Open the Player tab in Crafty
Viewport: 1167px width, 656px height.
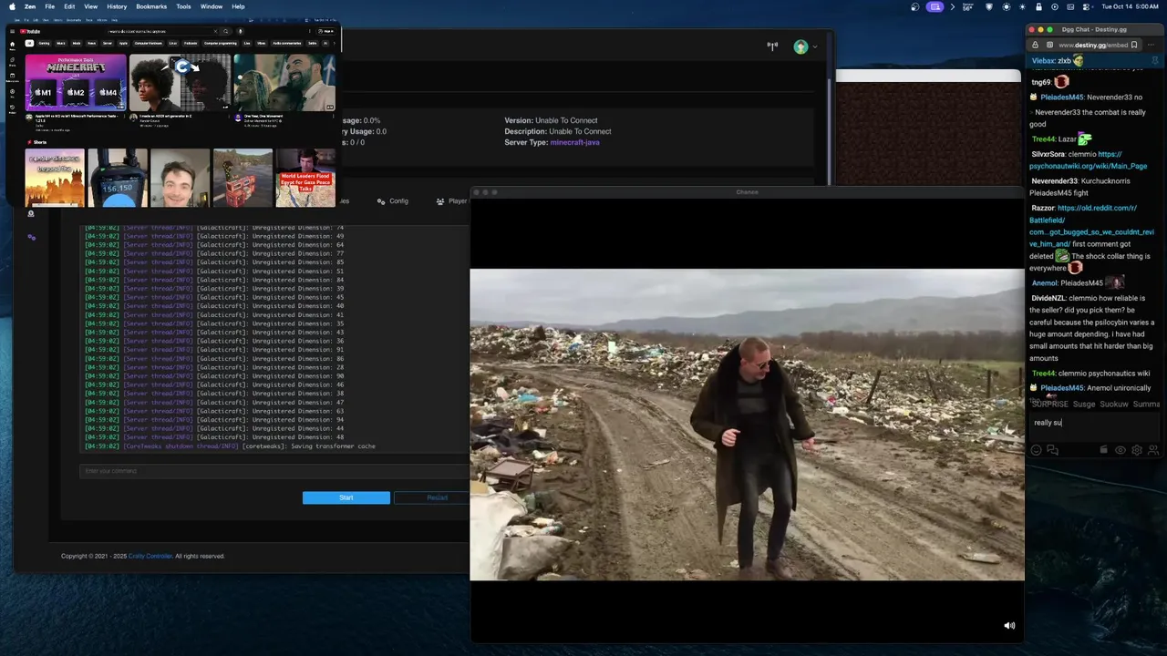coord(452,201)
